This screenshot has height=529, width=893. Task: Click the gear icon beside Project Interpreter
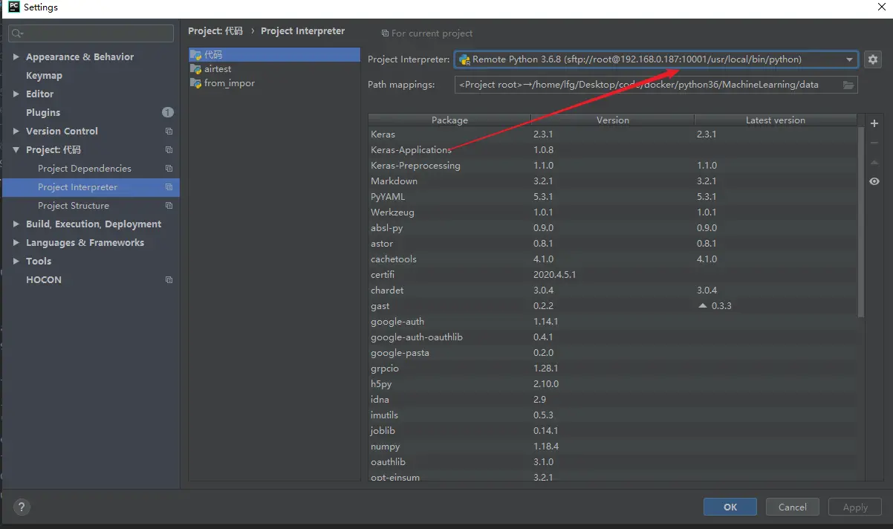click(873, 59)
